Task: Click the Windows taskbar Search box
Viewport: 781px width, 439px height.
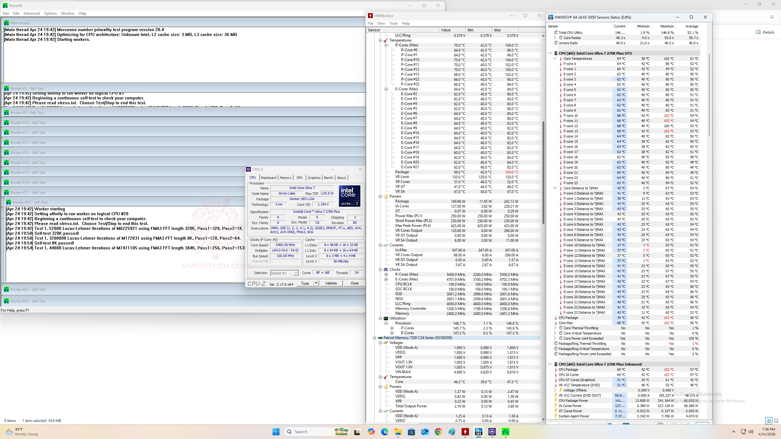Action: pos(317,432)
